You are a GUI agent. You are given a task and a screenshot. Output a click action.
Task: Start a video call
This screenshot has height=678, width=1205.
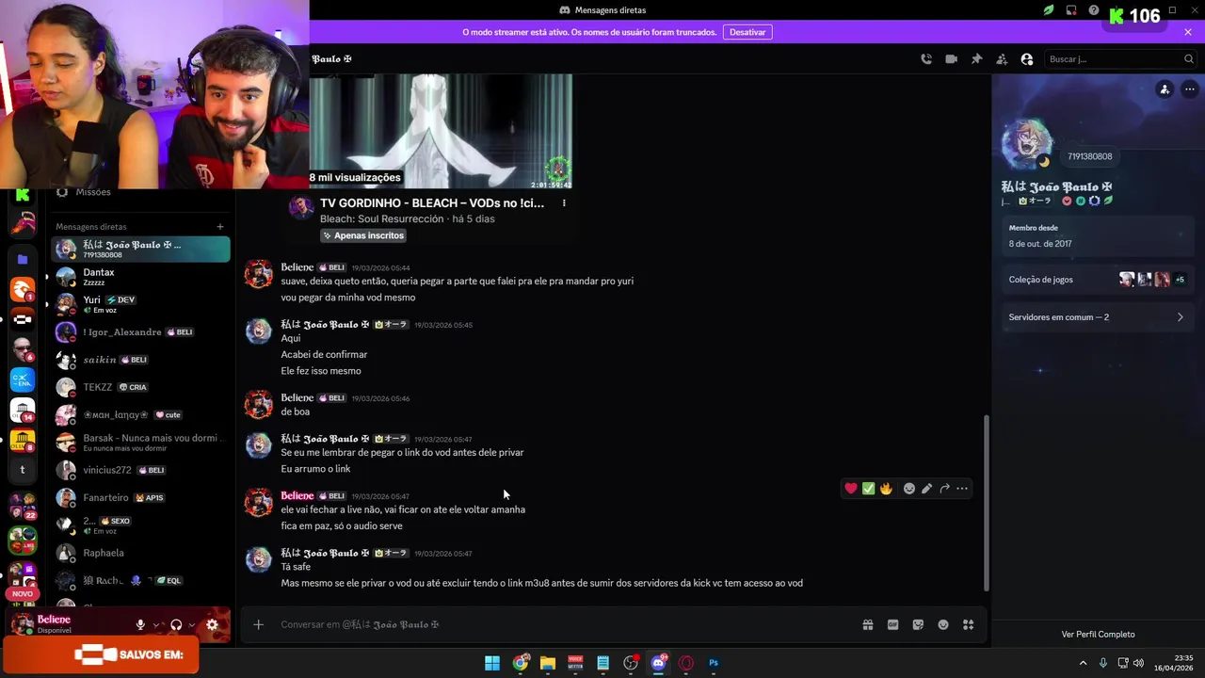(x=951, y=59)
